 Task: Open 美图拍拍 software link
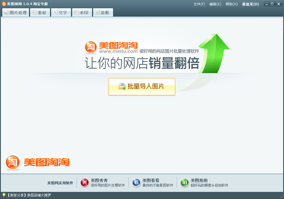(x=199, y=180)
